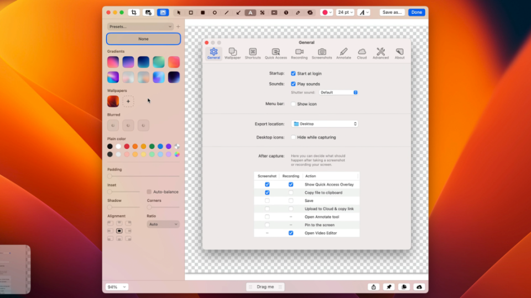Screen dimensions: 531x298
Task: Select the Arrow annotation tool
Action: pos(238,12)
